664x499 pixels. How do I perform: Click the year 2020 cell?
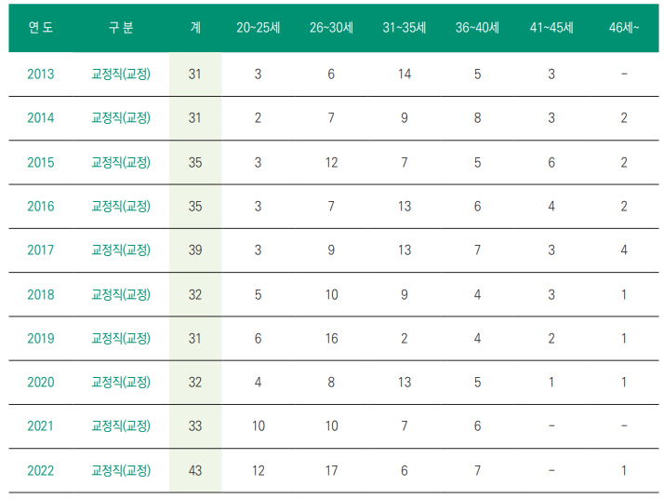(41, 383)
